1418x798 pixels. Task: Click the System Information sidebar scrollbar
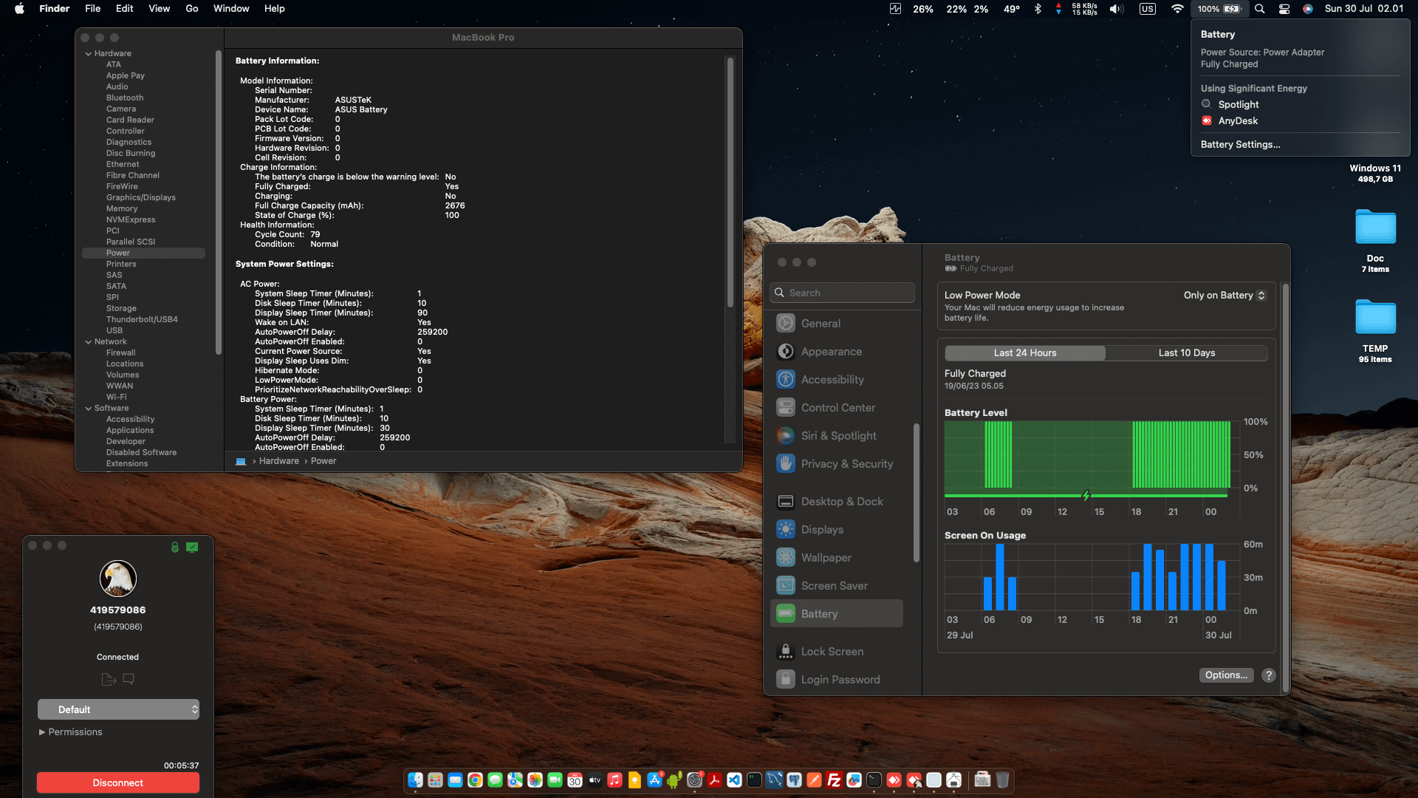click(x=219, y=202)
